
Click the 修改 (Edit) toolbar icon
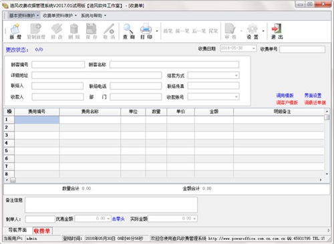click(57, 31)
